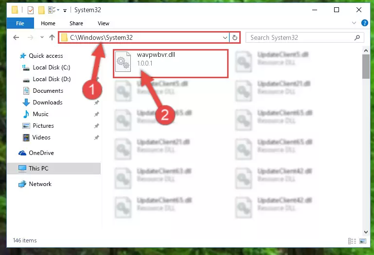Open Pictures folder in sidebar
The width and height of the screenshot is (374, 255).
[43, 126]
